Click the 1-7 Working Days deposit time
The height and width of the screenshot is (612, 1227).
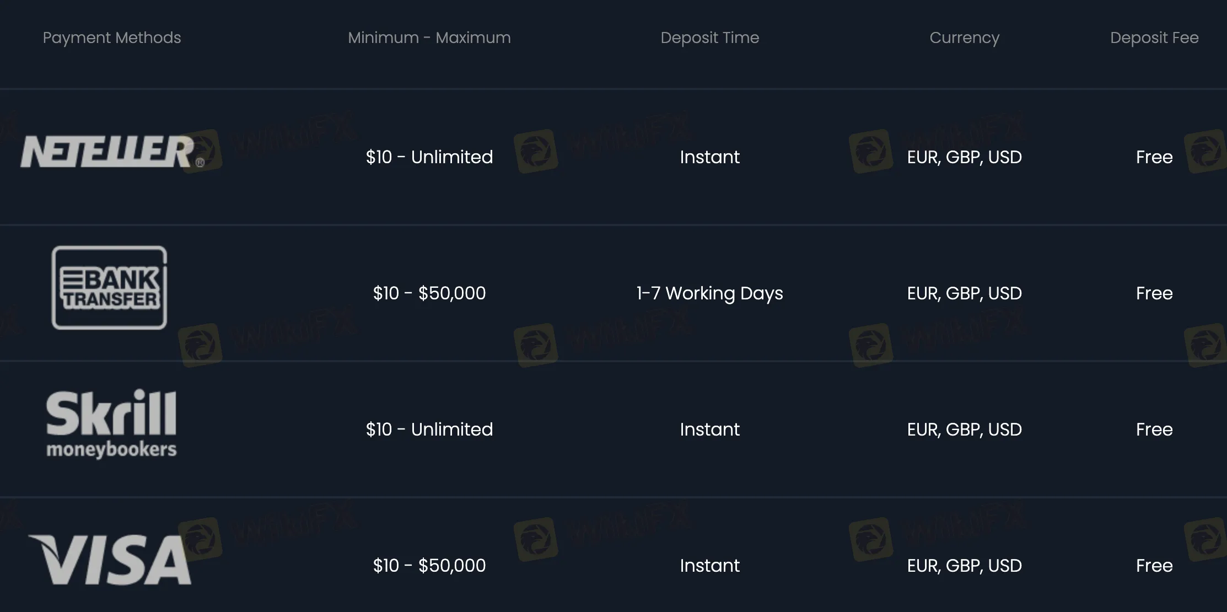710,293
